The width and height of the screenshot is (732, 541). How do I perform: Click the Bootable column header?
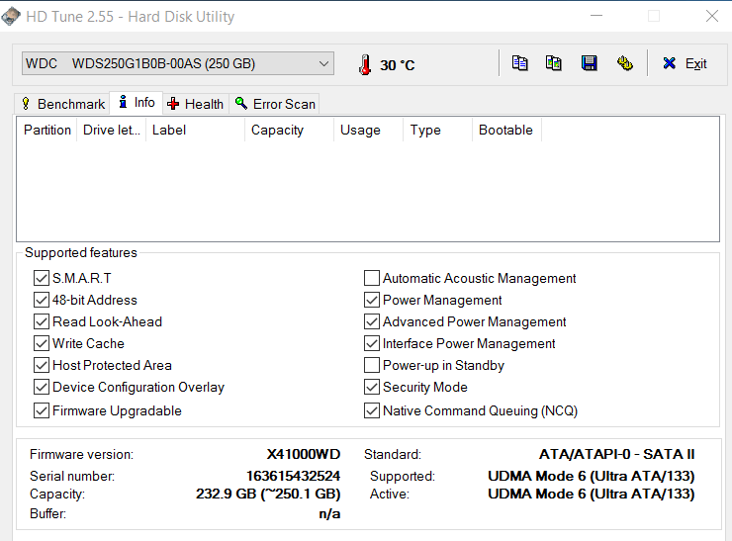click(x=507, y=130)
